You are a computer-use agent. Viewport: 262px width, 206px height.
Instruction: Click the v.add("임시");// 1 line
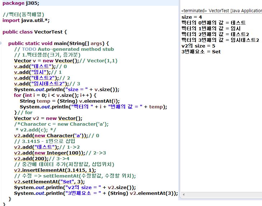click(38, 72)
